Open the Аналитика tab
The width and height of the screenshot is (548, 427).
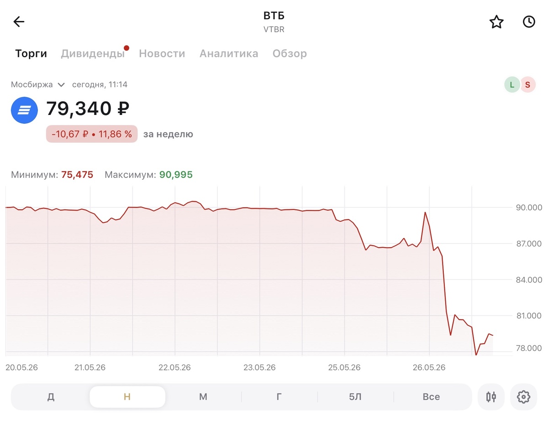pos(229,53)
